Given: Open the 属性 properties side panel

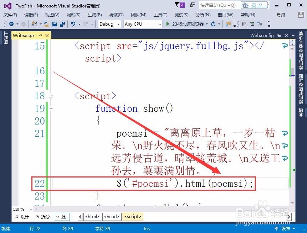Looking at the screenshot, I should (301, 112).
